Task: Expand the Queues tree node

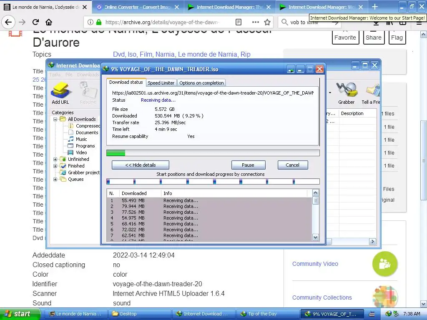Action: pos(55,179)
